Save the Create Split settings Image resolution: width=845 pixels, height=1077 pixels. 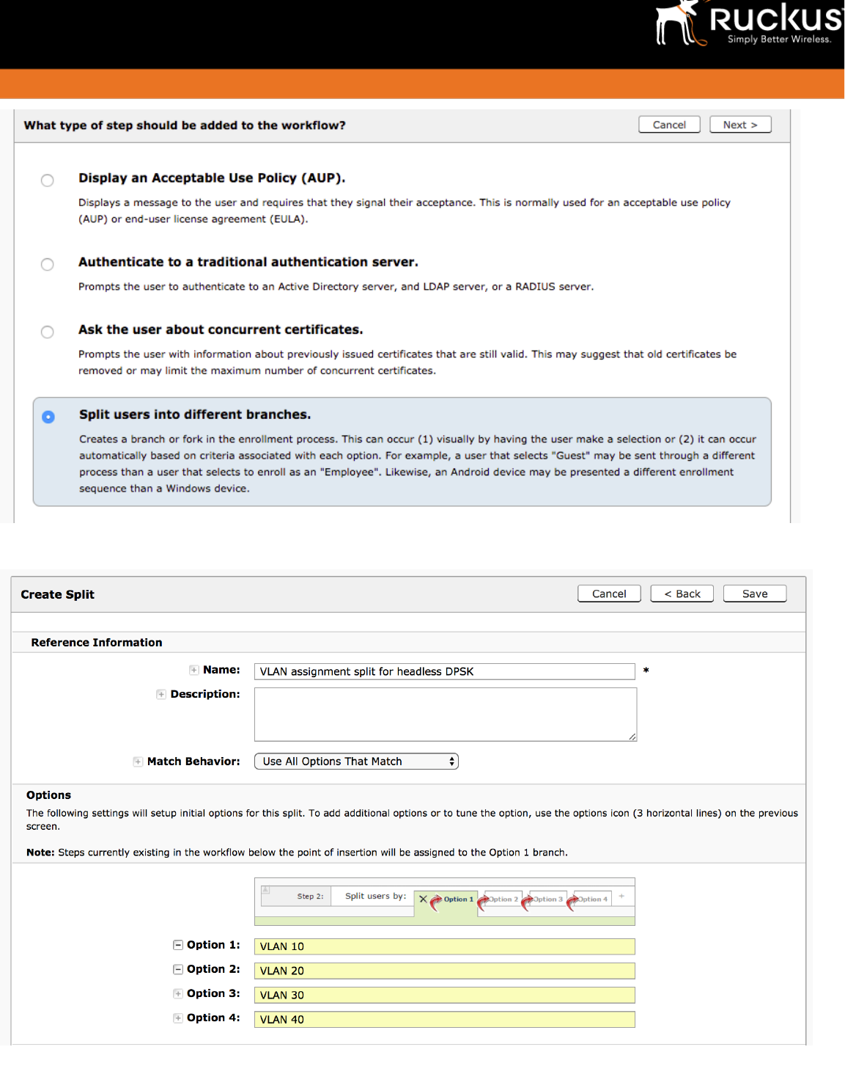click(755, 594)
